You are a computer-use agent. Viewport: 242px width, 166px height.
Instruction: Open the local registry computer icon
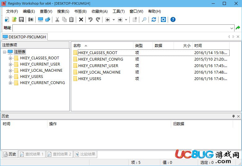pos(41,19)
